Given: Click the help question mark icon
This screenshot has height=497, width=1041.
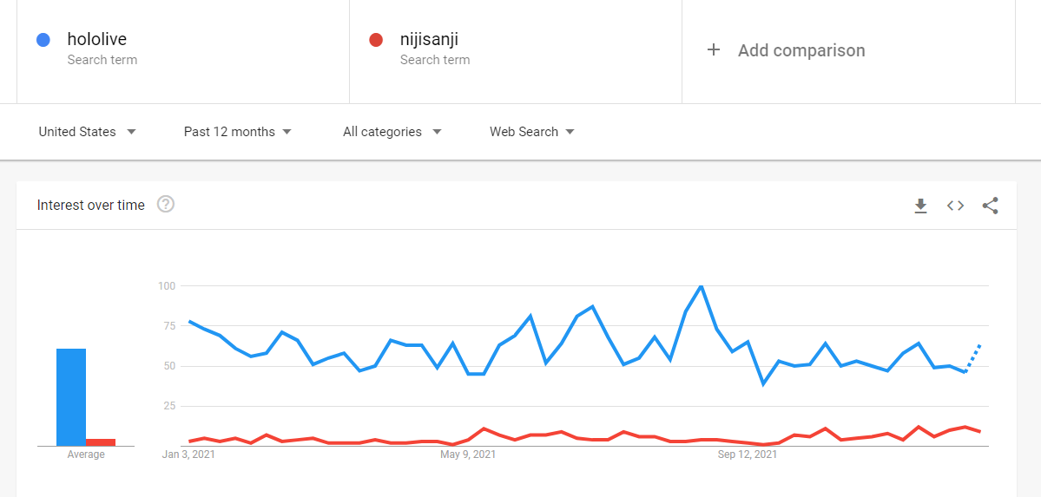Looking at the screenshot, I should pyautogui.click(x=166, y=205).
